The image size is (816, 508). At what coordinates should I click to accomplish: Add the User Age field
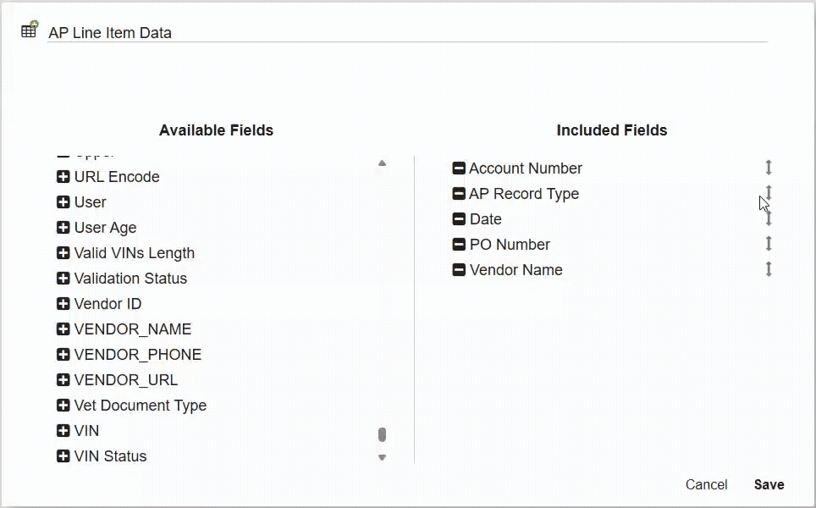(x=63, y=228)
